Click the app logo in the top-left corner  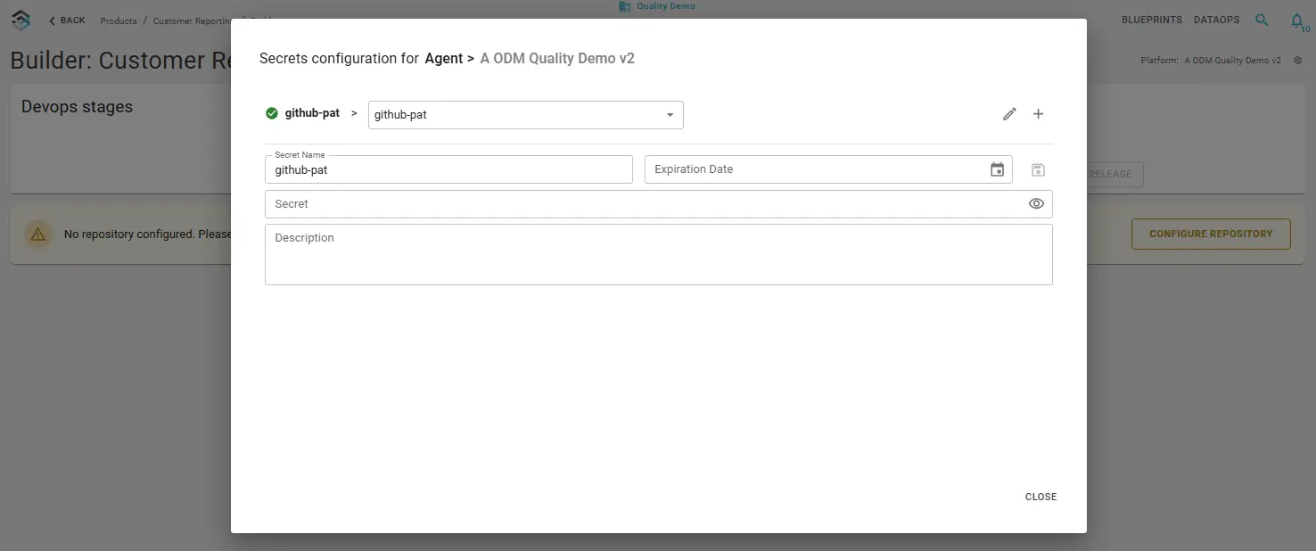(x=21, y=20)
